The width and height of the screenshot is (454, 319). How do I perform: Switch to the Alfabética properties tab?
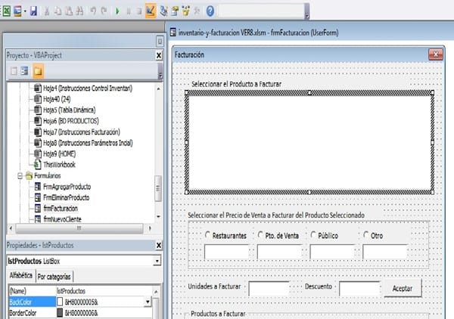(20, 276)
